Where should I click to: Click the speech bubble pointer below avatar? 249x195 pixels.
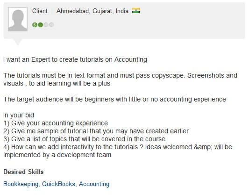[x=18, y=42]
